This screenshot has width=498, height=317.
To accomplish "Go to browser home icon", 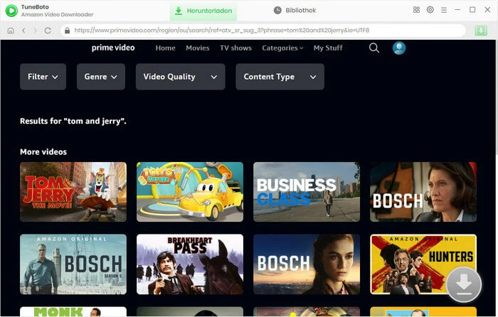I will point(11,31).
